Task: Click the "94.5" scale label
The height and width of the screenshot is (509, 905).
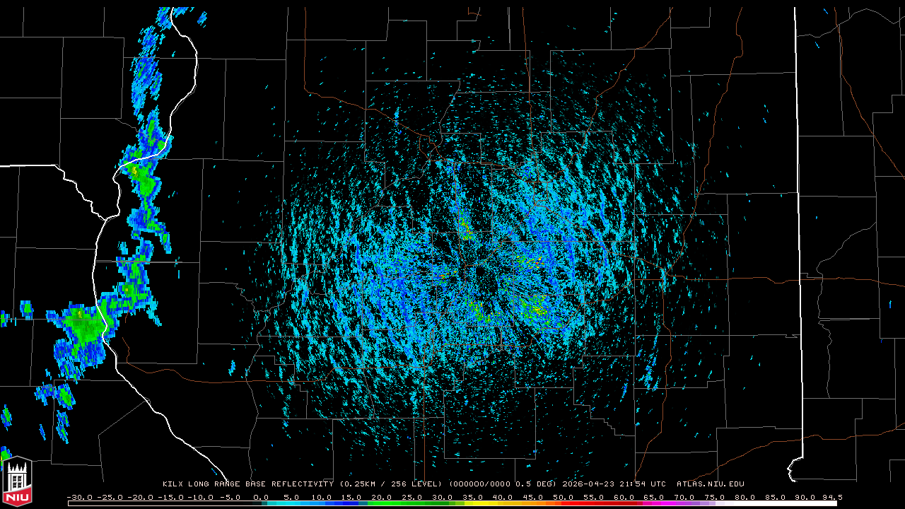Action: point(831,497)
